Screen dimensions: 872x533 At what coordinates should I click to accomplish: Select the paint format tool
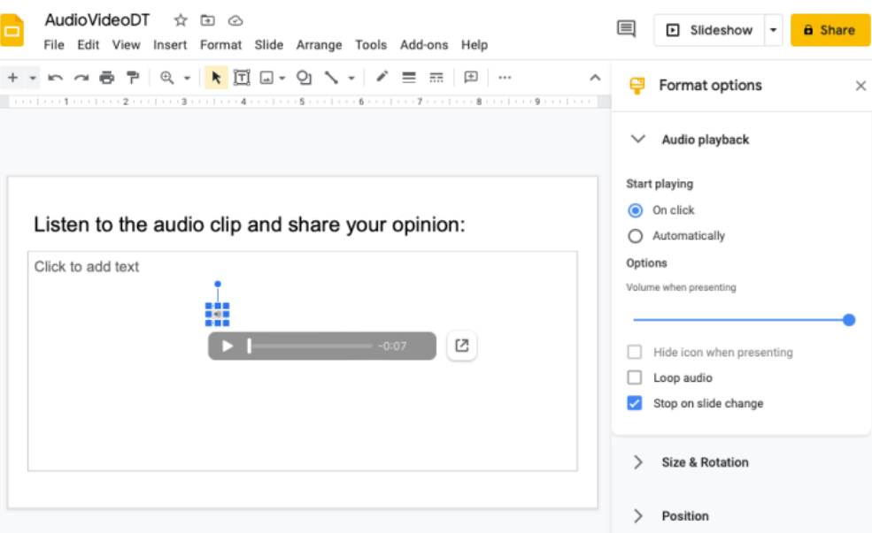[x=133, y=78]
